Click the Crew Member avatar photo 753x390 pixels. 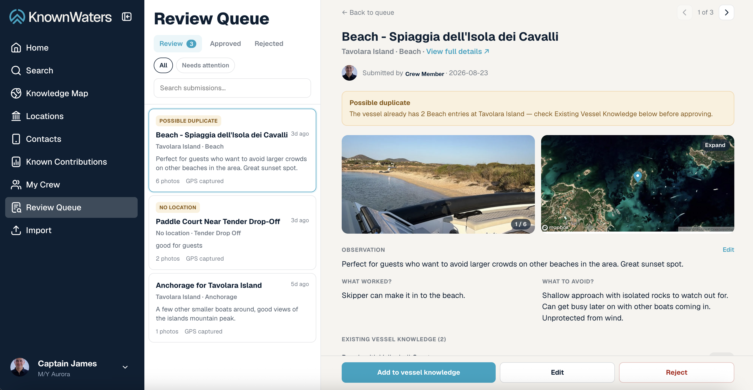(349, 73)
